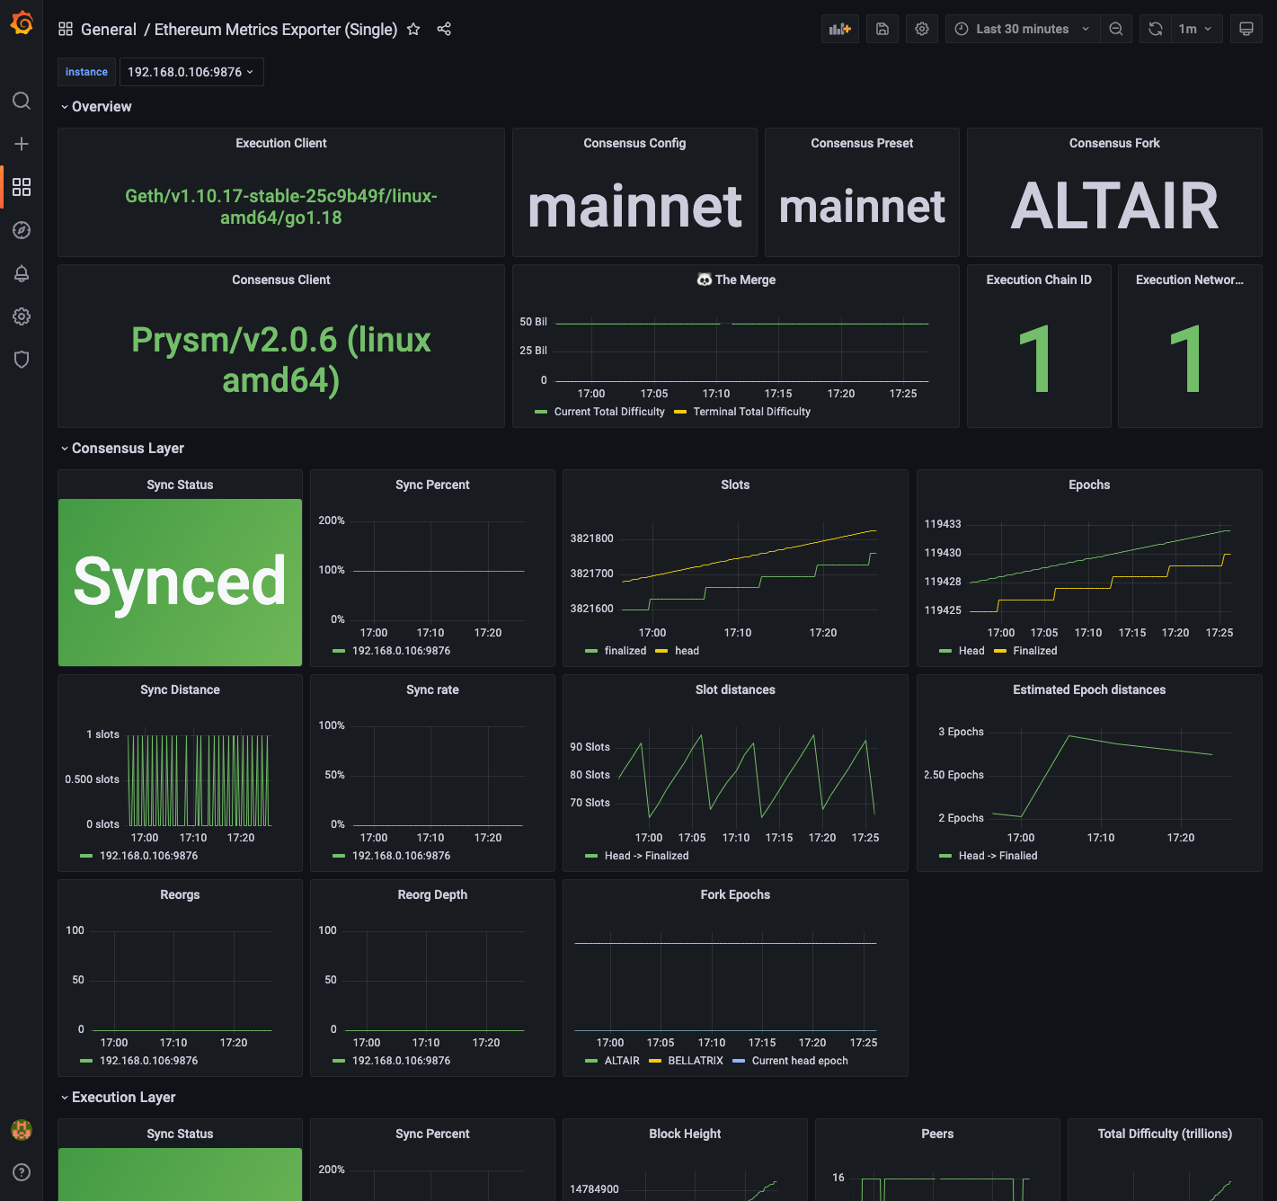The width and height of the screenshot is (1277, 1201).
Task: Open the Epochs panel title menu
Action: (x=1089, y=485)
